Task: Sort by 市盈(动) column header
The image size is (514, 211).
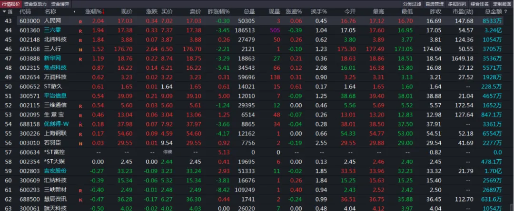Action: [463, 11]
